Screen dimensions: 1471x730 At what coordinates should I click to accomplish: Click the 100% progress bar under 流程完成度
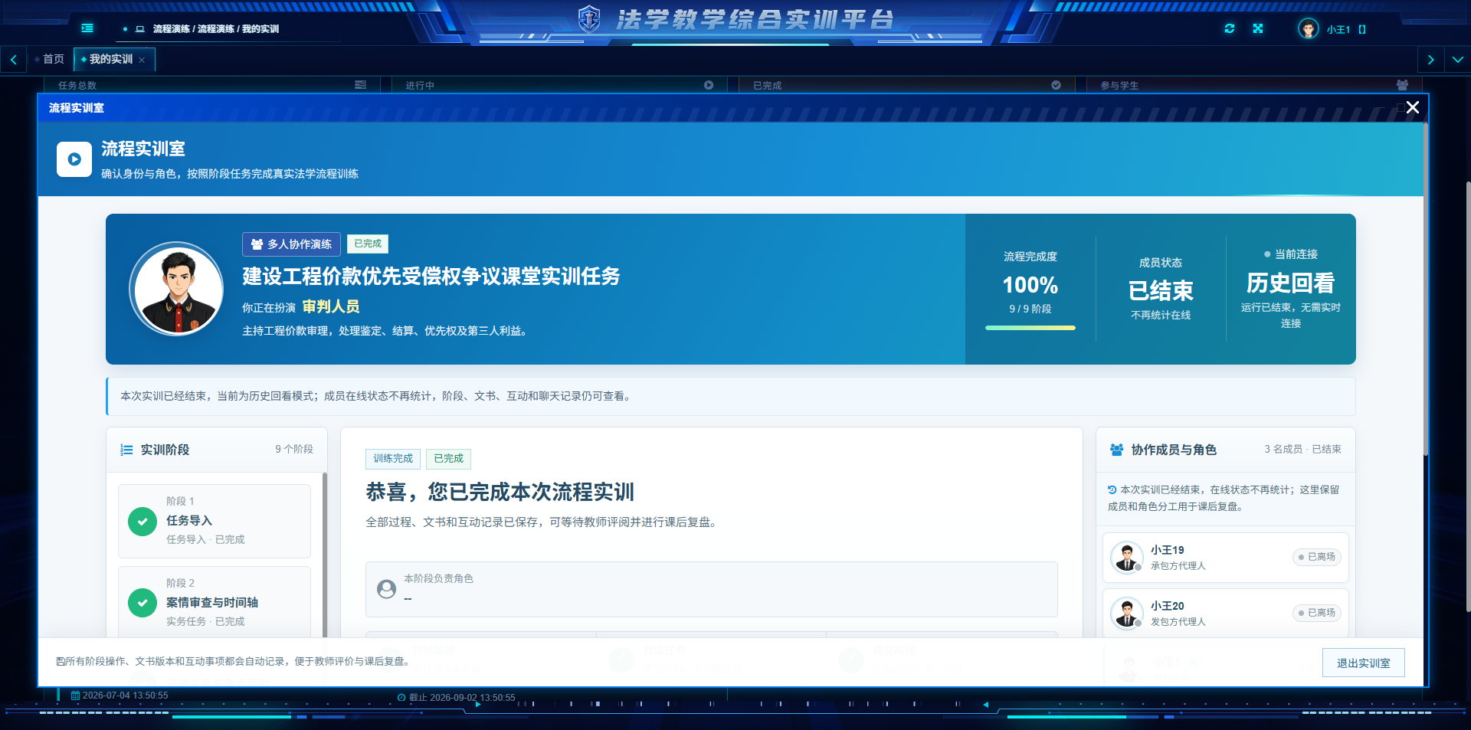[1030, 328]
